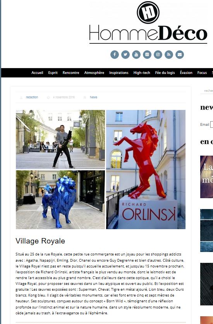Open the Instagram social icon

(x=158, y=55)
